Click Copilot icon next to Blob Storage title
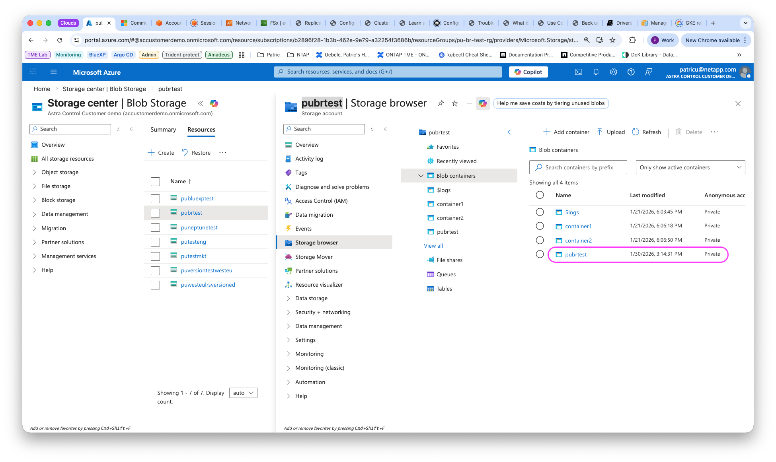This screenshot has height=462, width=776. [214, 103]
